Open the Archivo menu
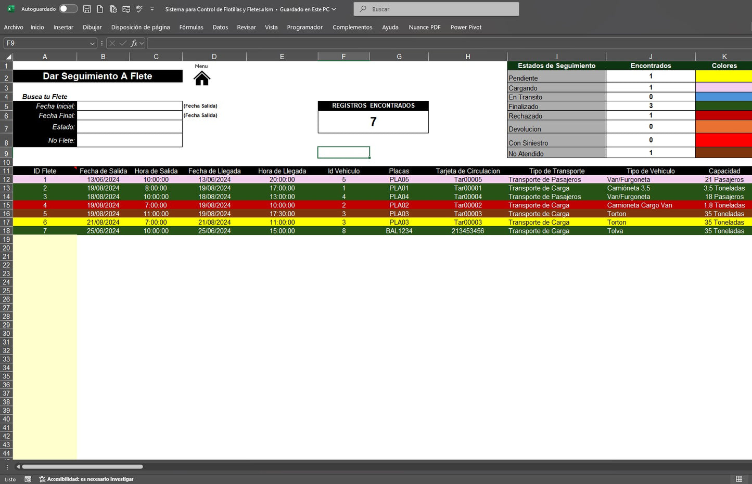The image size is (752, 484). (14, 27)
